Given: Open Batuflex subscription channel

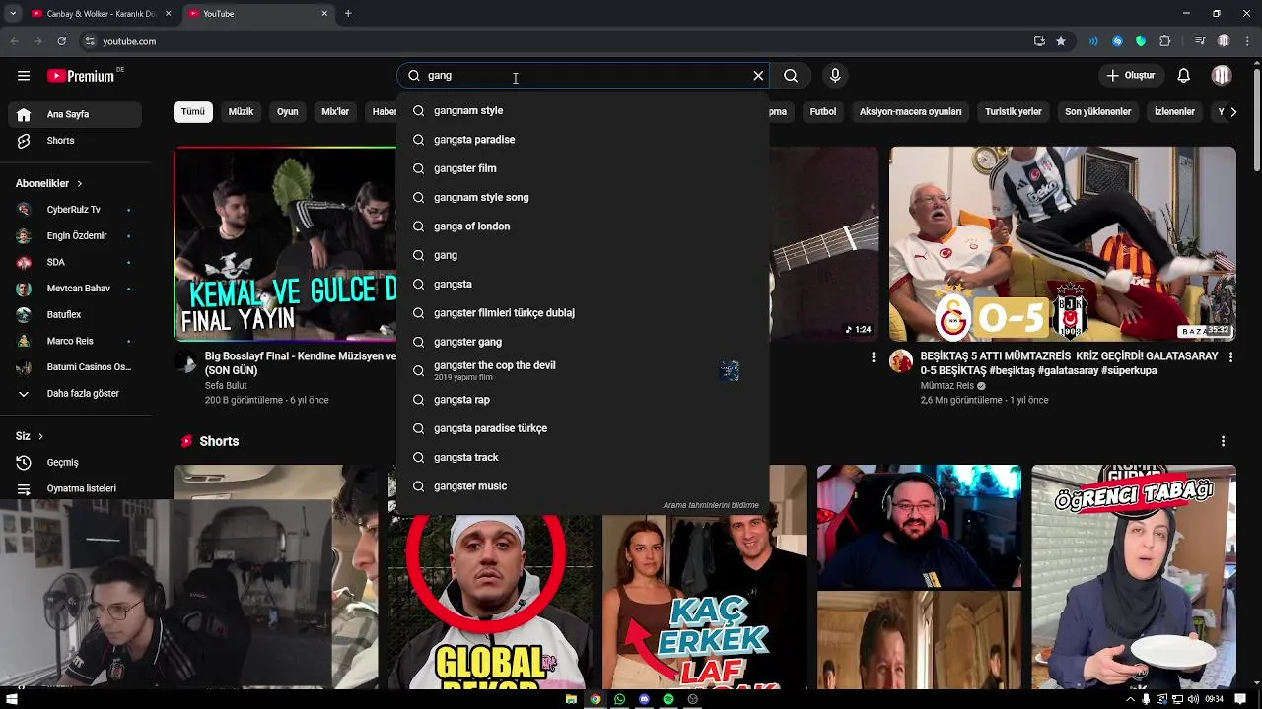Looking at the screenshot, I should tap(77, 315).
